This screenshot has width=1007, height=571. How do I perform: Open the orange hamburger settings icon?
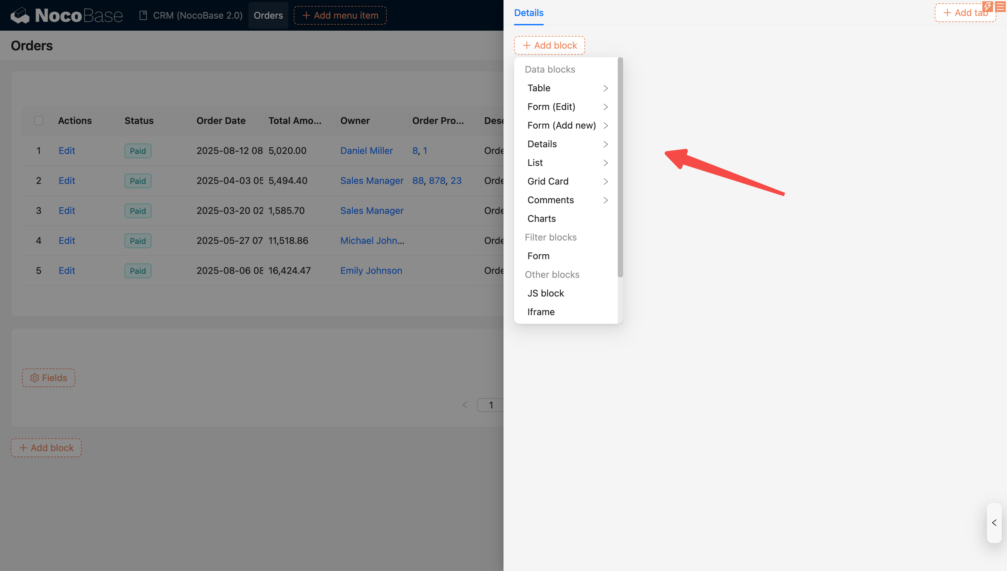pyautogui.click(x=1001, y=6)
